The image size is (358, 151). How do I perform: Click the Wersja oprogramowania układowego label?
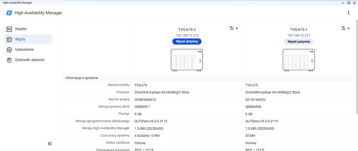[103, 121]
